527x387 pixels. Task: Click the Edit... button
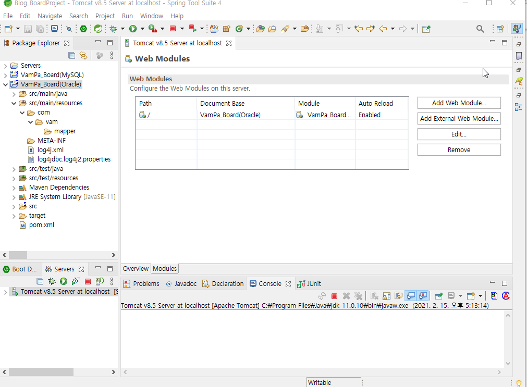click(459, 134)
